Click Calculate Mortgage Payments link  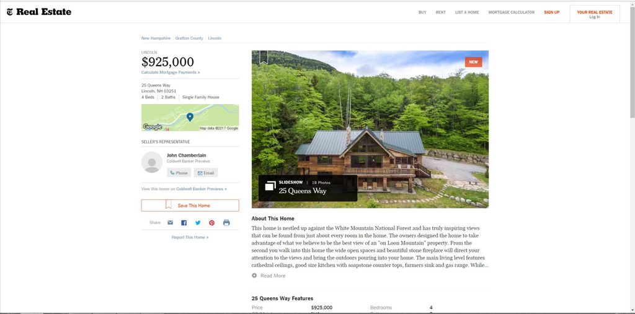click(171, 72)
